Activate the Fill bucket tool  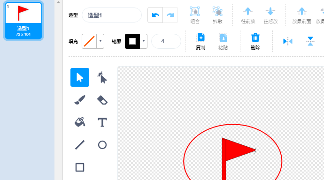(80, 122)
